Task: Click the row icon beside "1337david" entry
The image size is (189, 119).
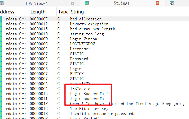Action: pos(1,89)
